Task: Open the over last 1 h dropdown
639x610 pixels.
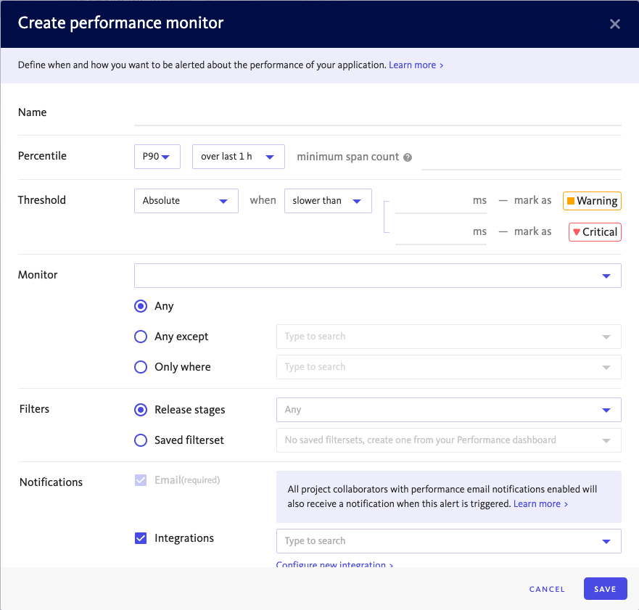Action: (x=238, y=157)
